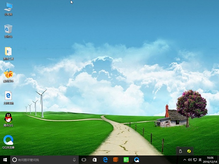Select the Kuwo Music desktop icon
The width and height of the screenshot is (219, 164).
(8, 74)
